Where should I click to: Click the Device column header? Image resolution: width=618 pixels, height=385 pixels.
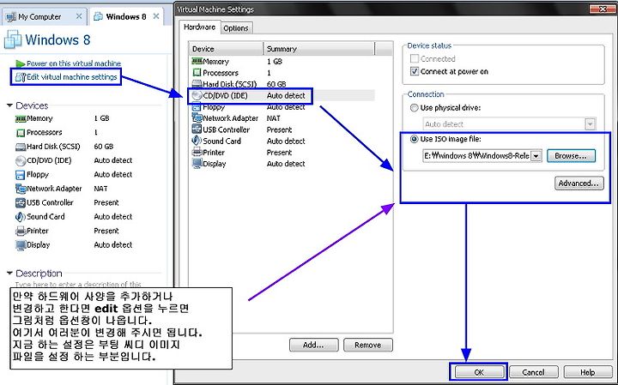226,49
